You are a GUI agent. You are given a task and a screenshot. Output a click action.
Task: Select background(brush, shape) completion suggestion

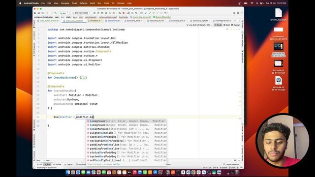(126, 125)
